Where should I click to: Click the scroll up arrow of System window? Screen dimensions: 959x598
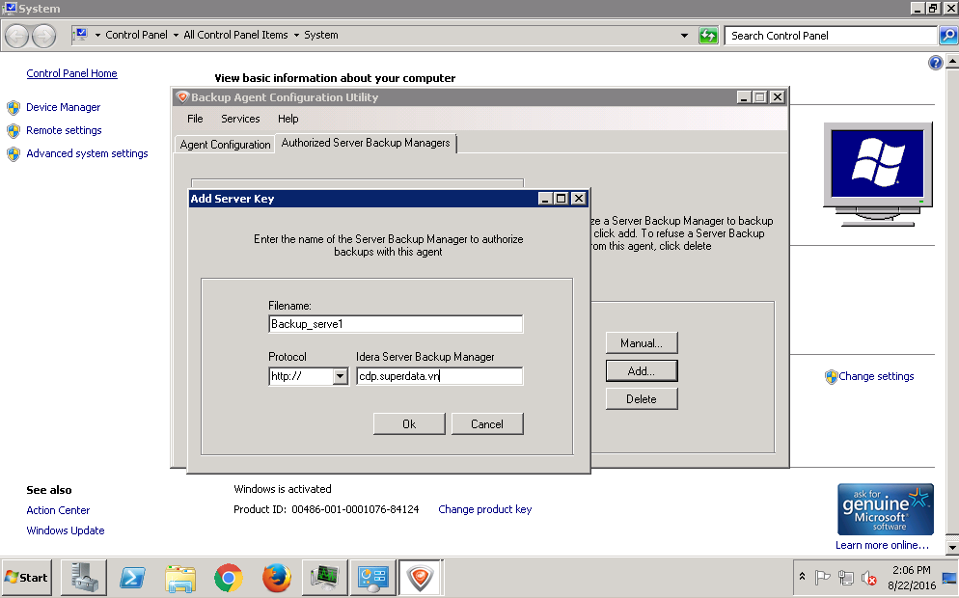[x=952, y=61]
